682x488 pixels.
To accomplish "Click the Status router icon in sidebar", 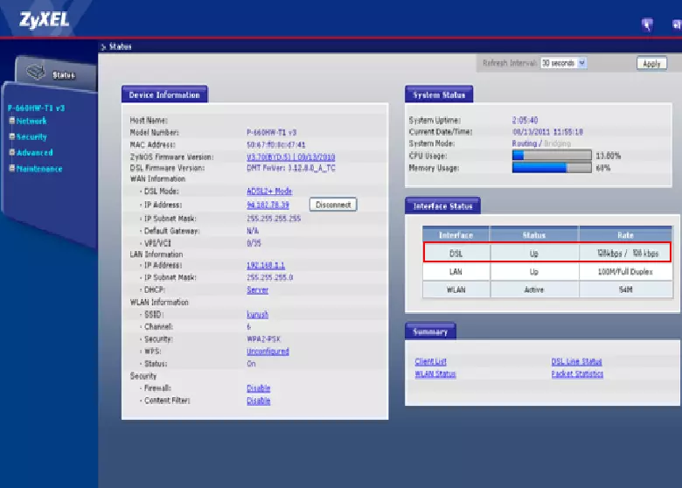I will 36,72.
